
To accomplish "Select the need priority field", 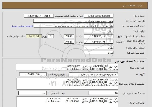I will click(x=99, y=31).
